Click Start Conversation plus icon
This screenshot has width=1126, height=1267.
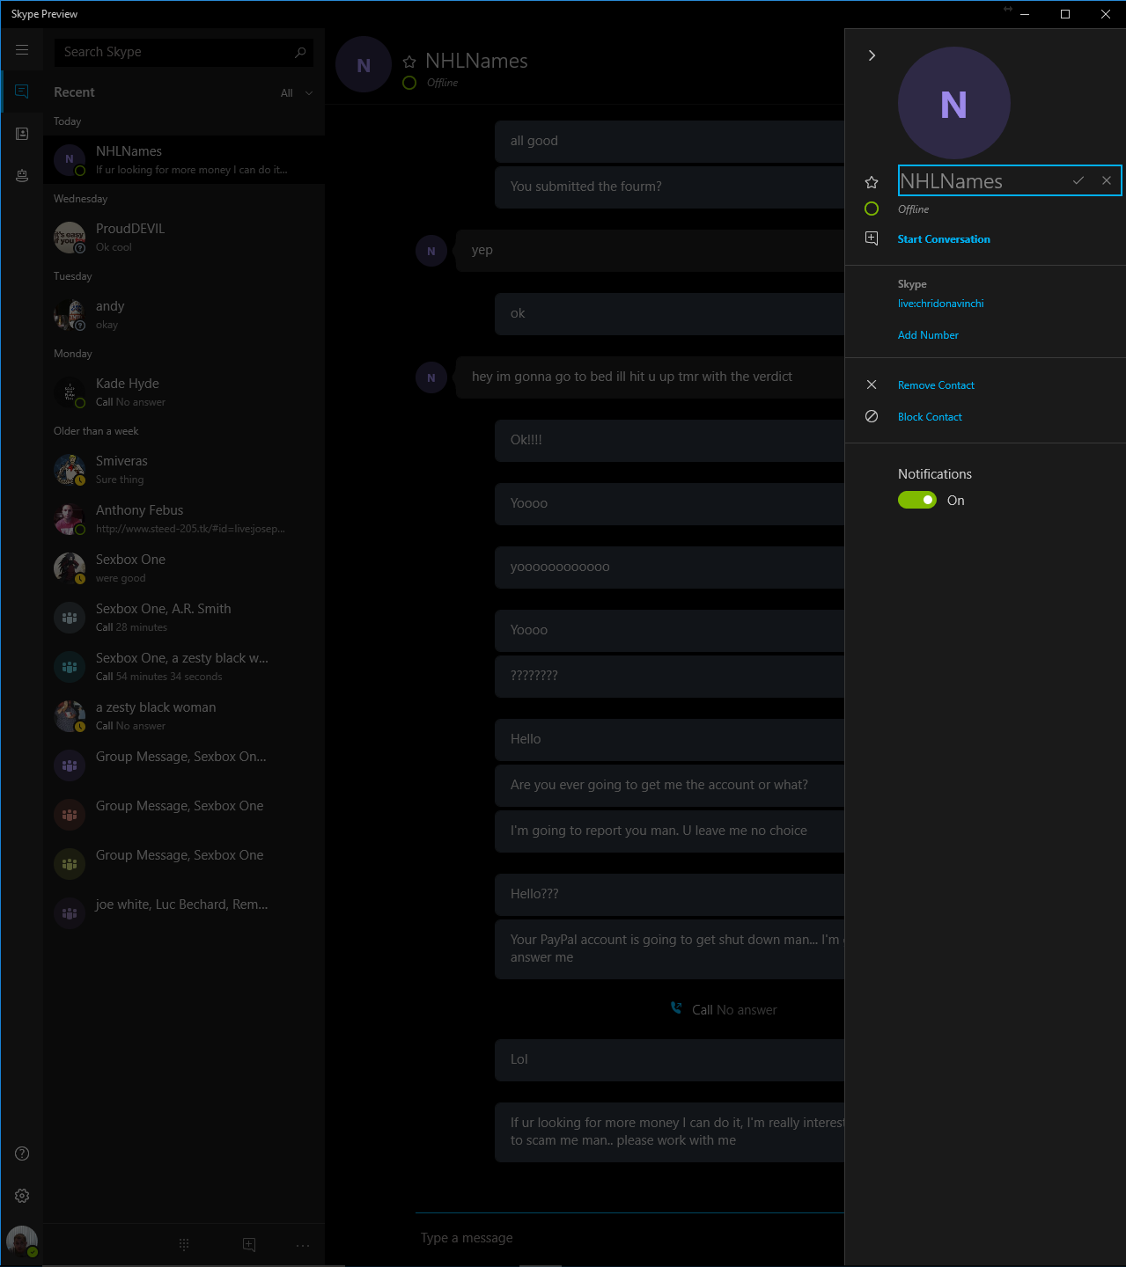tap(872, 238)
